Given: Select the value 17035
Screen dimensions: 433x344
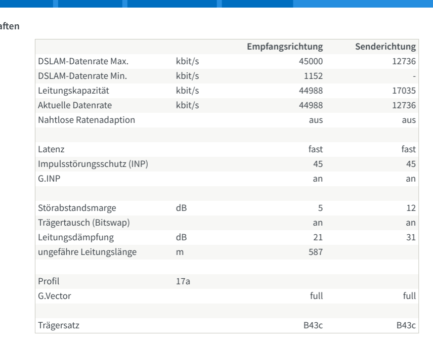Looking at the screenshot, I should 404,91.
